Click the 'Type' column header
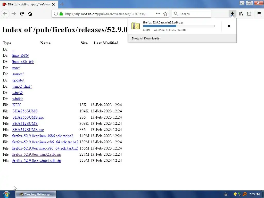This screenshot has width=264, height=198. [x=7, y=43]
